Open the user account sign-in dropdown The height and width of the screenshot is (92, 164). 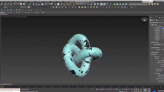pyautogui.click(x=147, y=2)
